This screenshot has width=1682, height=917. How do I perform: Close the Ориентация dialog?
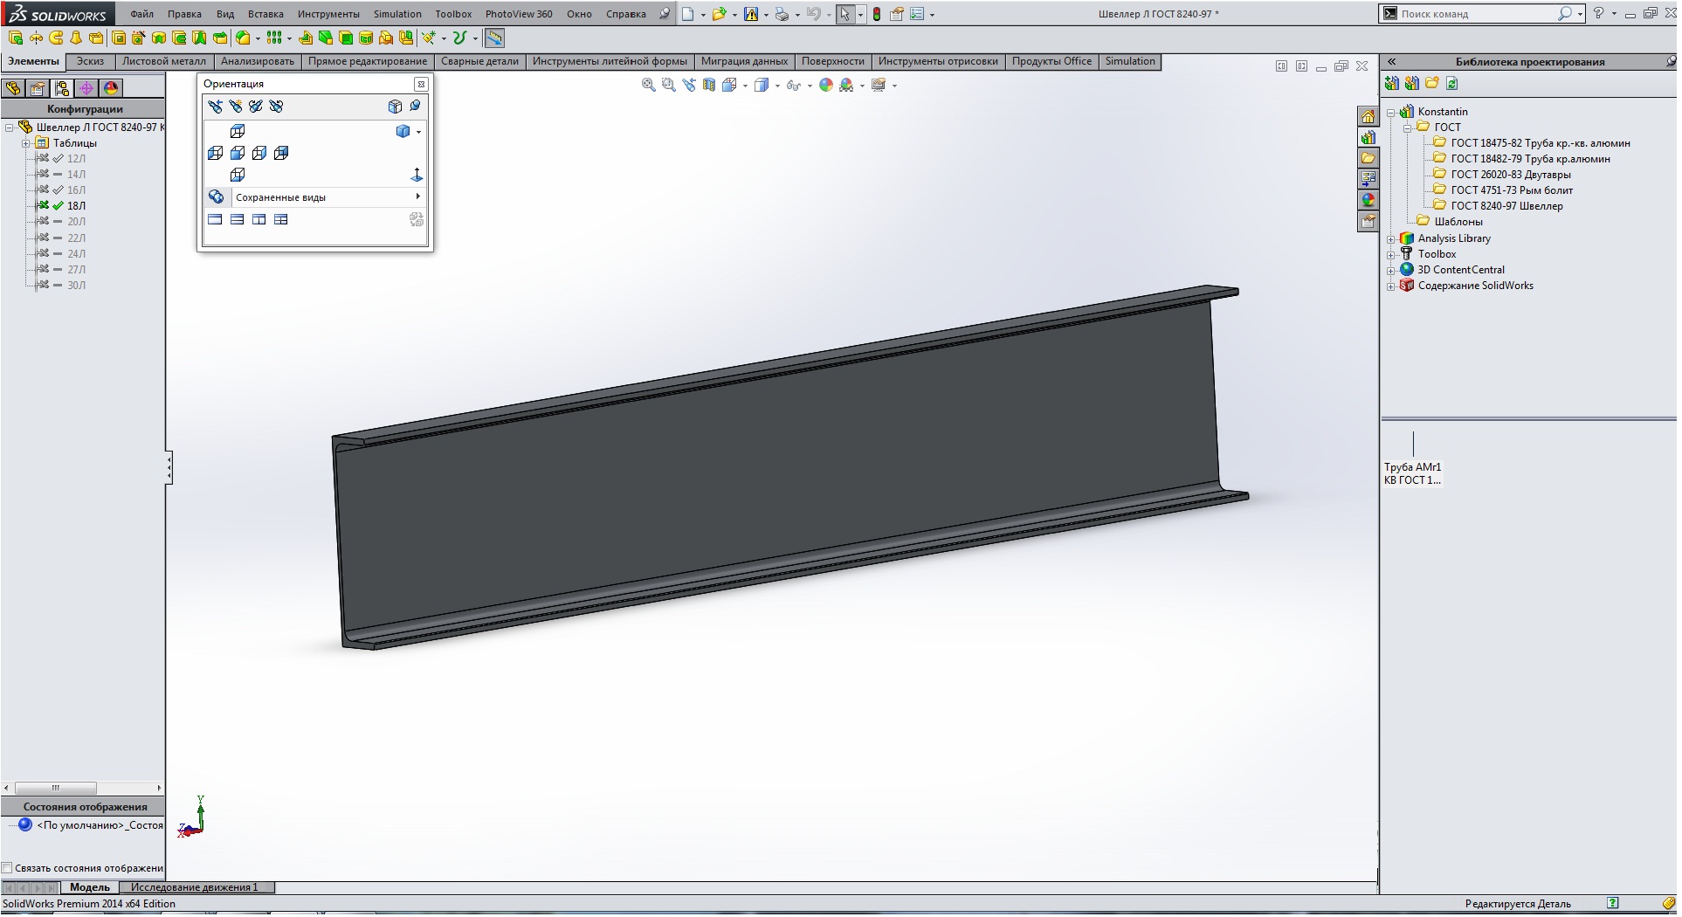(421, 84)
